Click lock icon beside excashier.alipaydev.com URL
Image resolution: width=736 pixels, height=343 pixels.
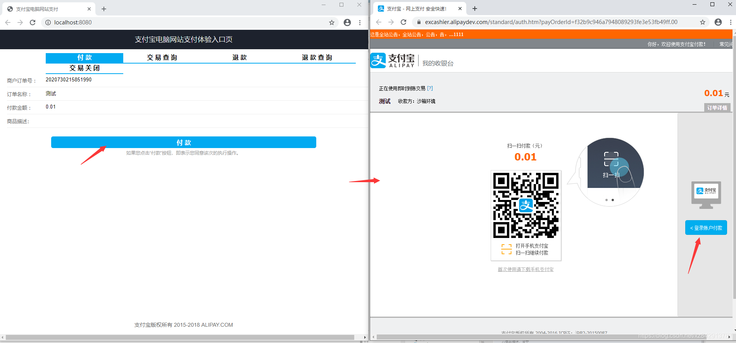(x=419, y=22)
